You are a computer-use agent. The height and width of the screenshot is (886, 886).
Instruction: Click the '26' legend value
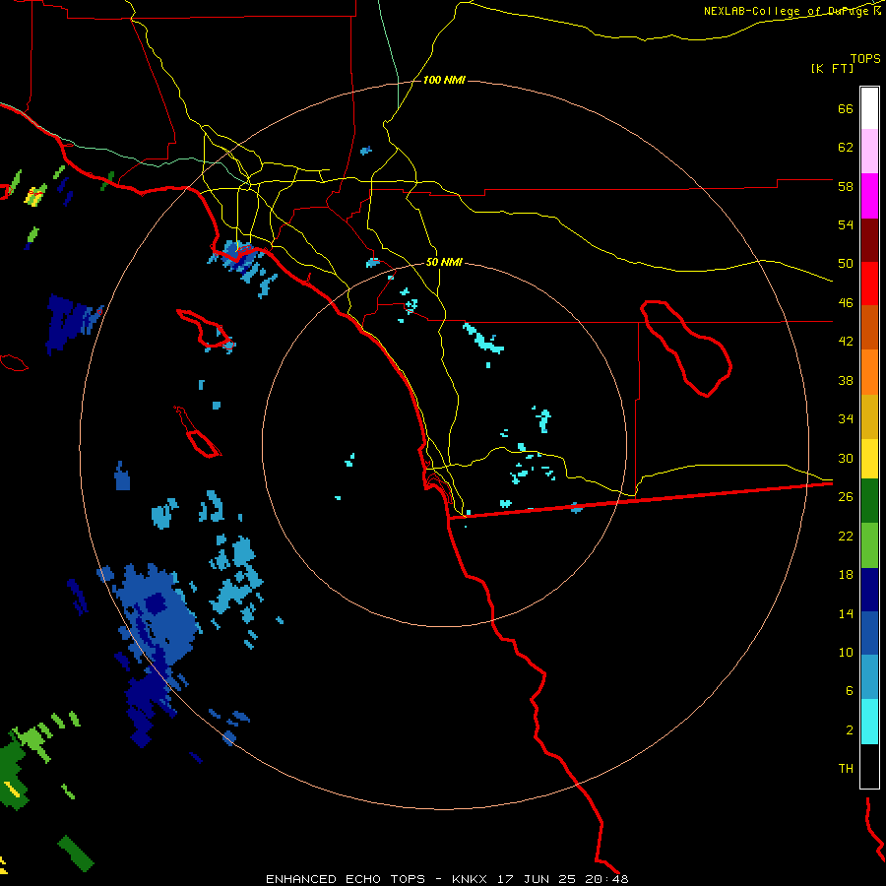click(x=846, y=497)
